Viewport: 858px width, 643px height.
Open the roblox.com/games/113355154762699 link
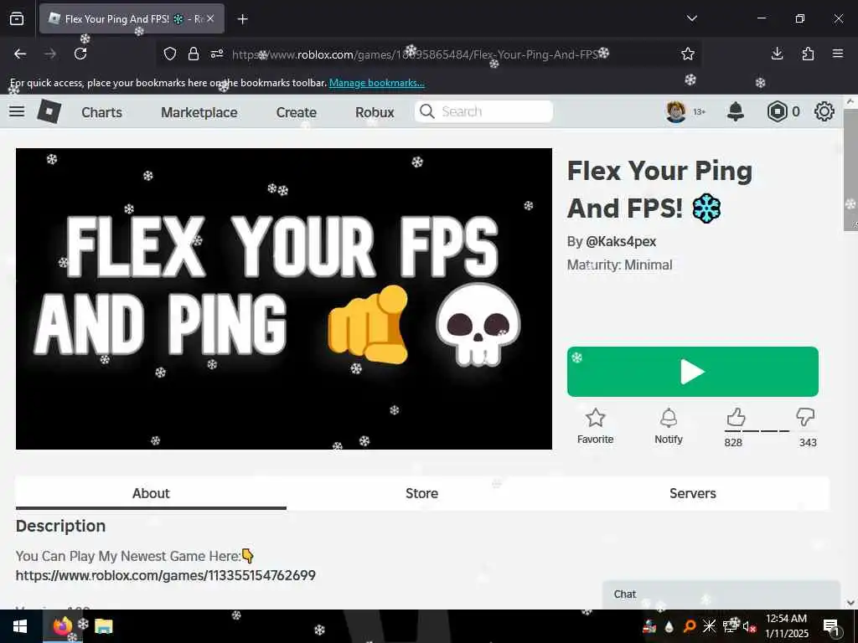pyautogui.click(x=166, y=575)
